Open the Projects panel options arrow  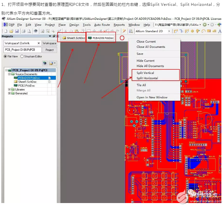pos(50,36)
